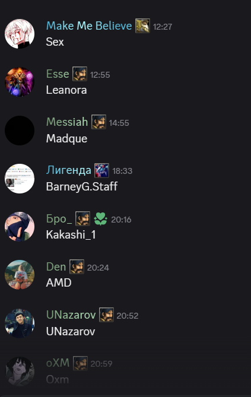Click the role badge beside Esse
Viewport: 251px width, 397px height.
click(80, 74)
